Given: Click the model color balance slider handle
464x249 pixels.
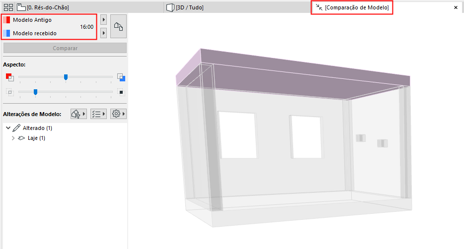Looking at the screenshot, I should tap(66, 77).
